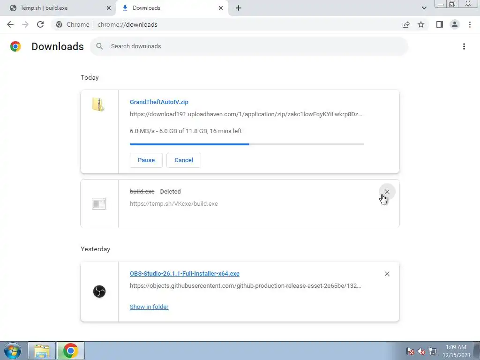Open the profile avatar menu
This screenshot has height=360, width=480.
455,24
